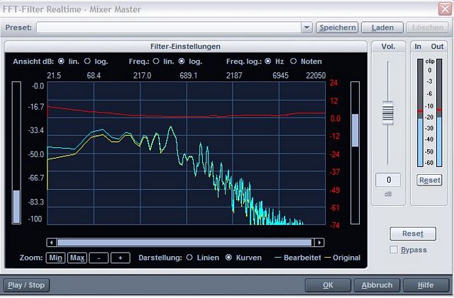Click the Abbruch button
Viewport: 454px width, 298px height.
(377, 285)
